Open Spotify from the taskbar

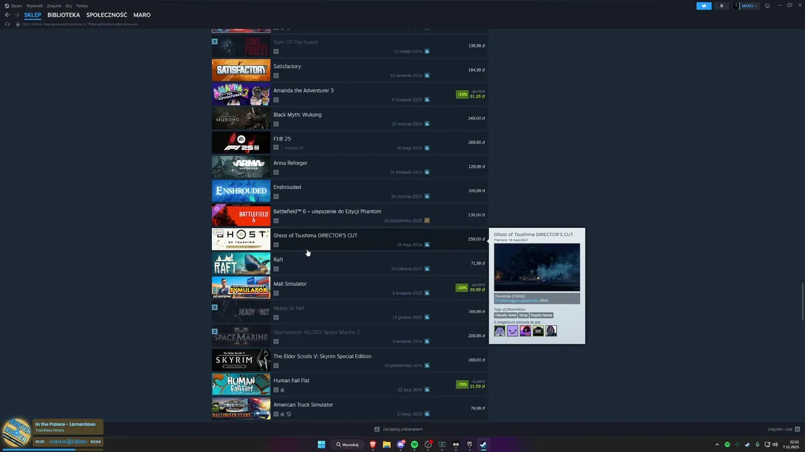click(414, 444)
